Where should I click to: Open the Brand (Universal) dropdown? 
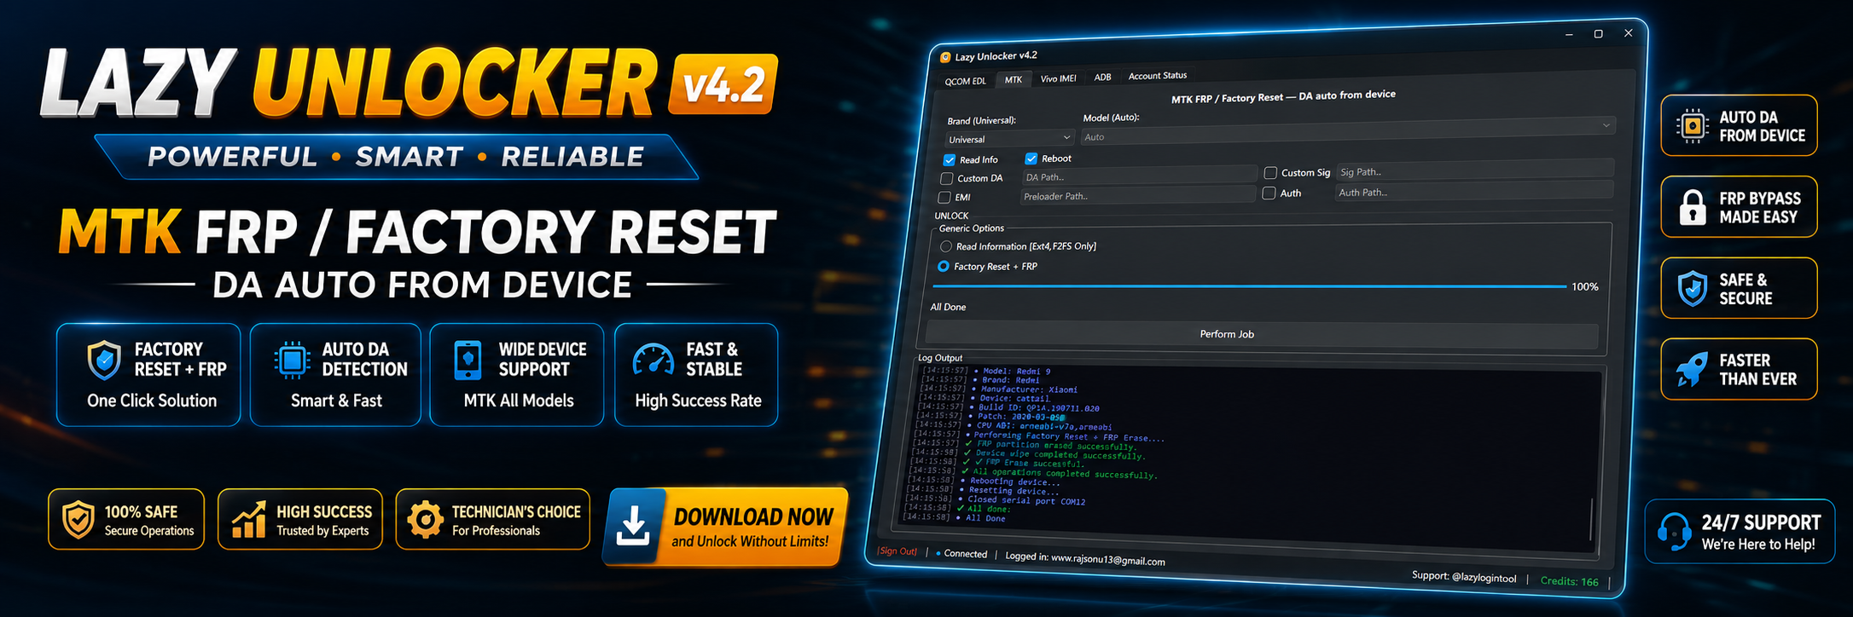1009,138
